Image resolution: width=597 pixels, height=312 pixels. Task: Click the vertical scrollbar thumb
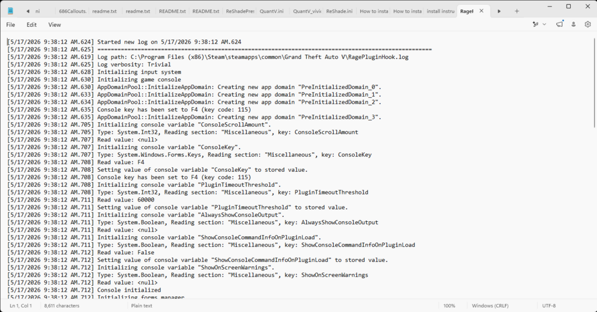click(595, 83)
